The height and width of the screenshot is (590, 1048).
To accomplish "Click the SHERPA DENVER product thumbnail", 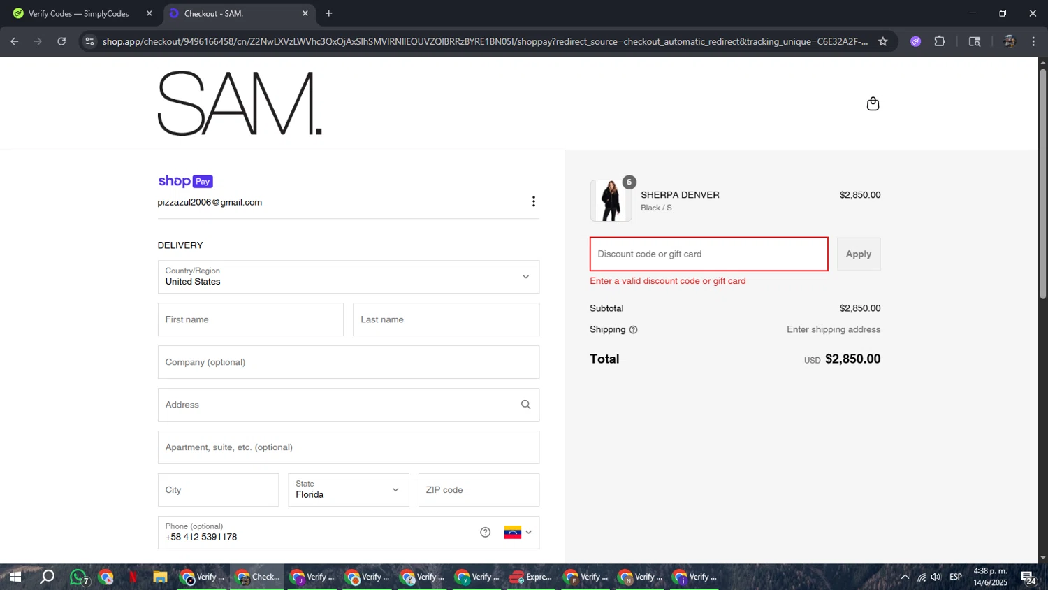I will pos(611,201).
